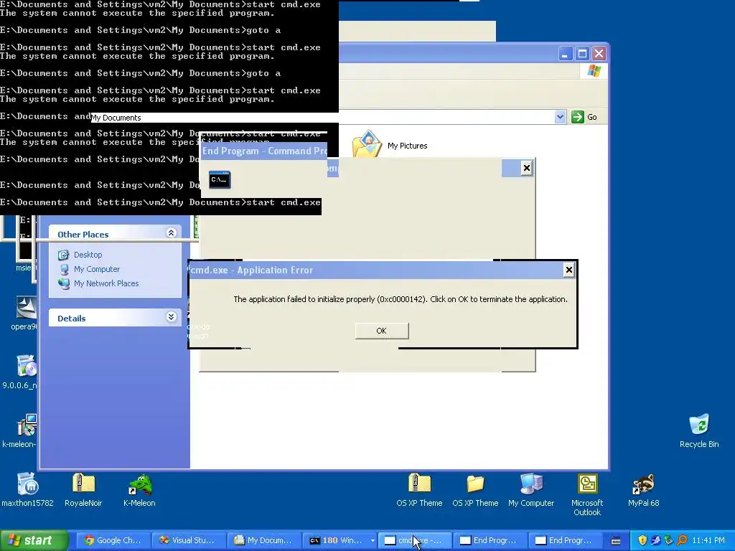Open the Recycle Bin desktop icon
Viewport: 735px width, 551px height.
[699, 431]
